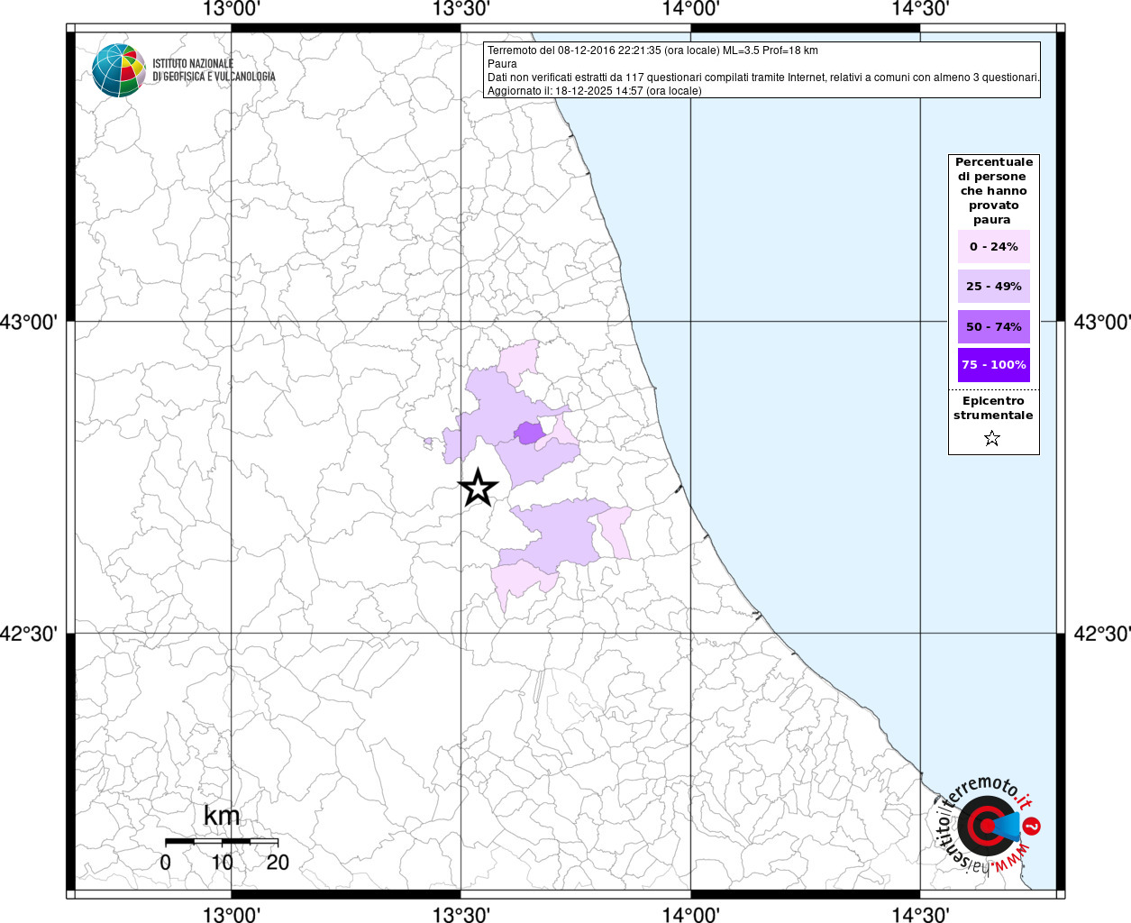Select the 25 - 49% legend swatch

[x=993, y=287]
